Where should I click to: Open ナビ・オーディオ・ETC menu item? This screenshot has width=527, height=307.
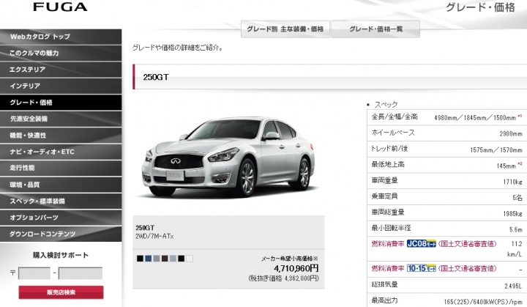point(61,152)
